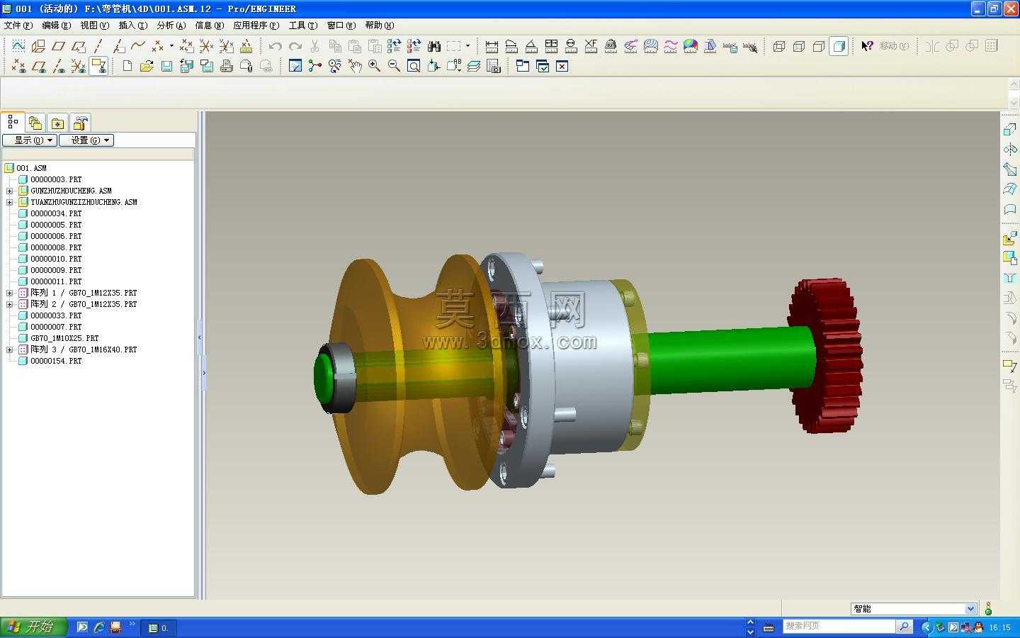The height and width of the screenshot is (638, 1020).
Task: Click the What's This help pointer icon
Action: coord(867,46)
